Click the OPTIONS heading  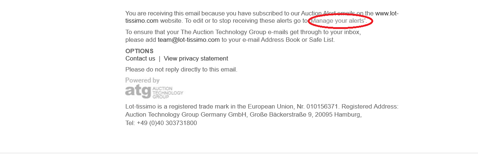click(139, 51)
